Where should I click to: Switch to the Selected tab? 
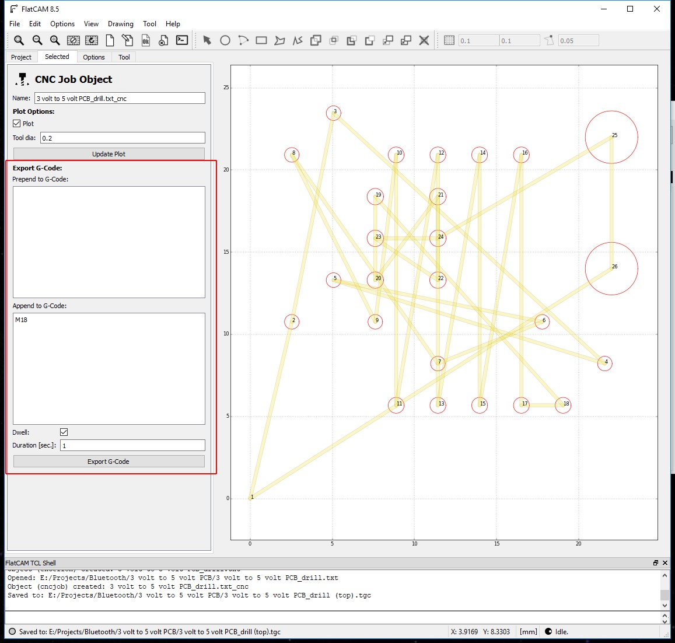coord(57,57)
